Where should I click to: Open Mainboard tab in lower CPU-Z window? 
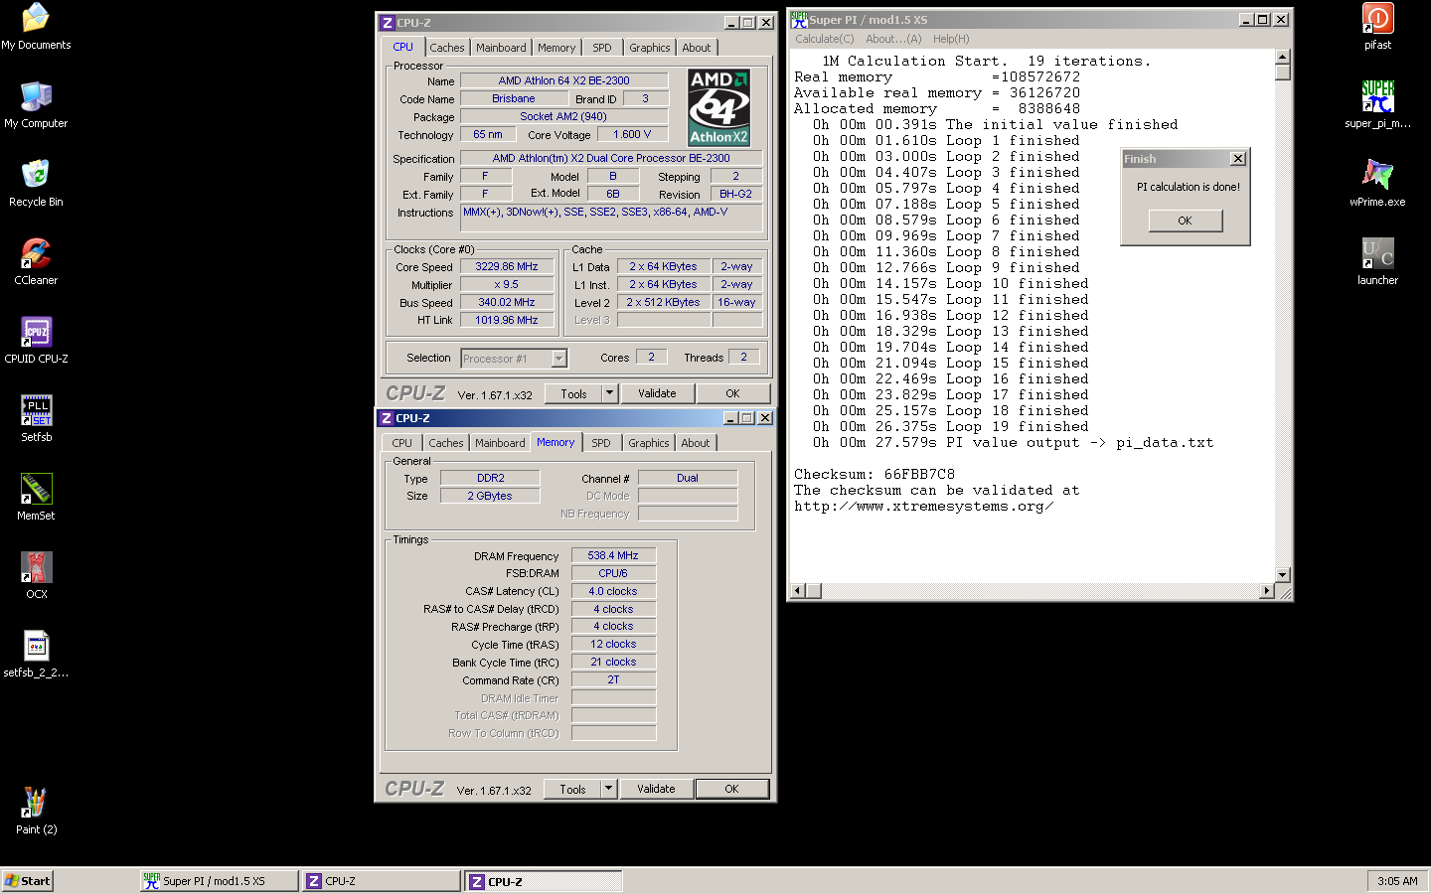point(500,443)
